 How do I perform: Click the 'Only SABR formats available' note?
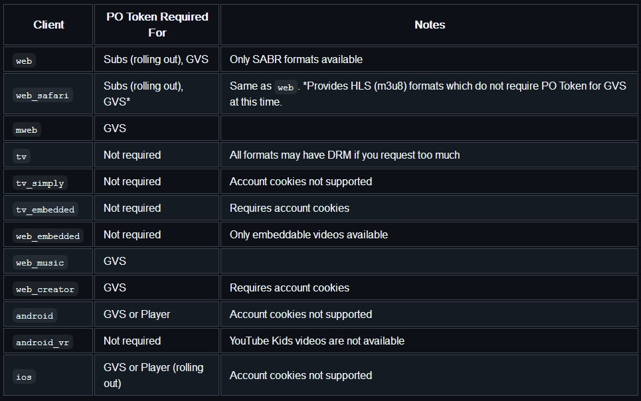[x=296, y=59]
